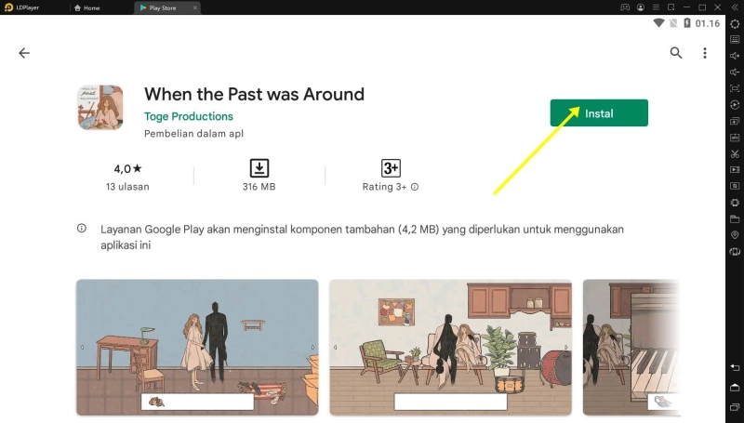The image size is (744, 423).
Task: Open the three-dot overflow menu
Action: 705,53
